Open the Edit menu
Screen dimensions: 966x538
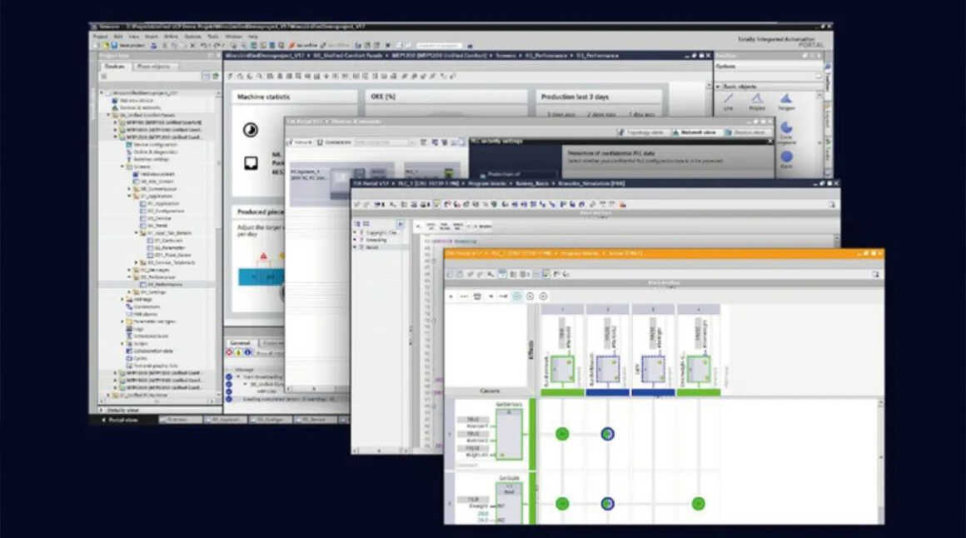117,37
